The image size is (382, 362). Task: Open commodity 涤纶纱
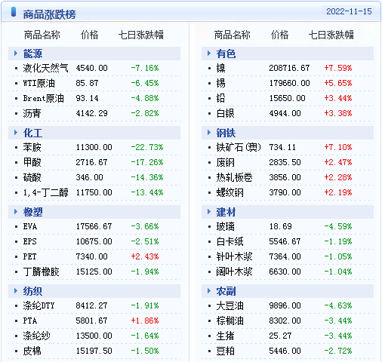pos(36,336)
